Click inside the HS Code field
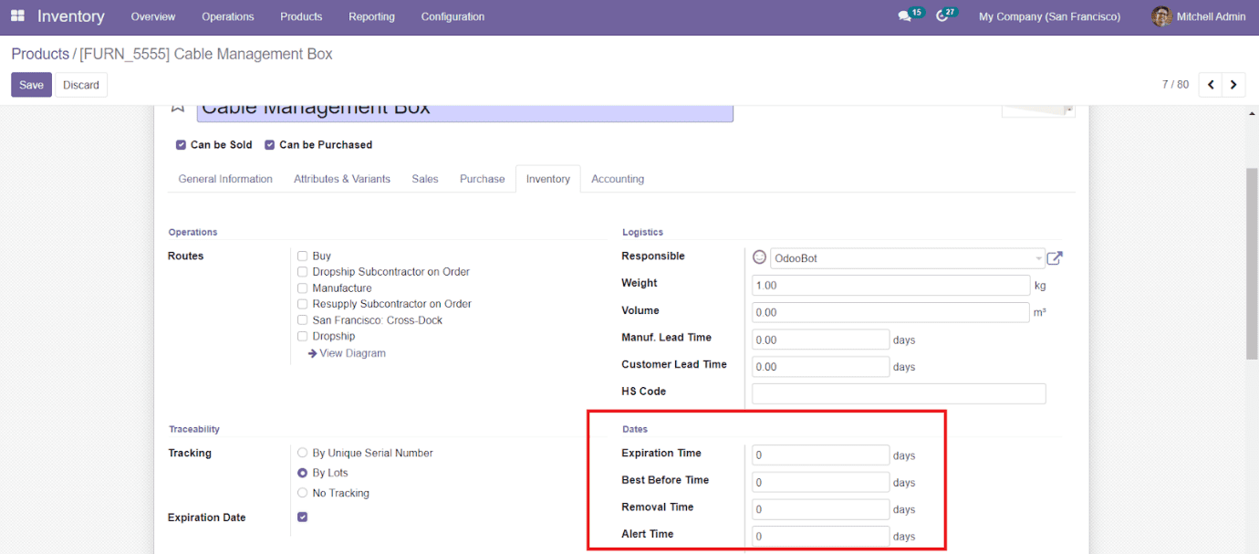This screenshot has height=554, width=1259. pyautogui.click(x=898, y=393)
